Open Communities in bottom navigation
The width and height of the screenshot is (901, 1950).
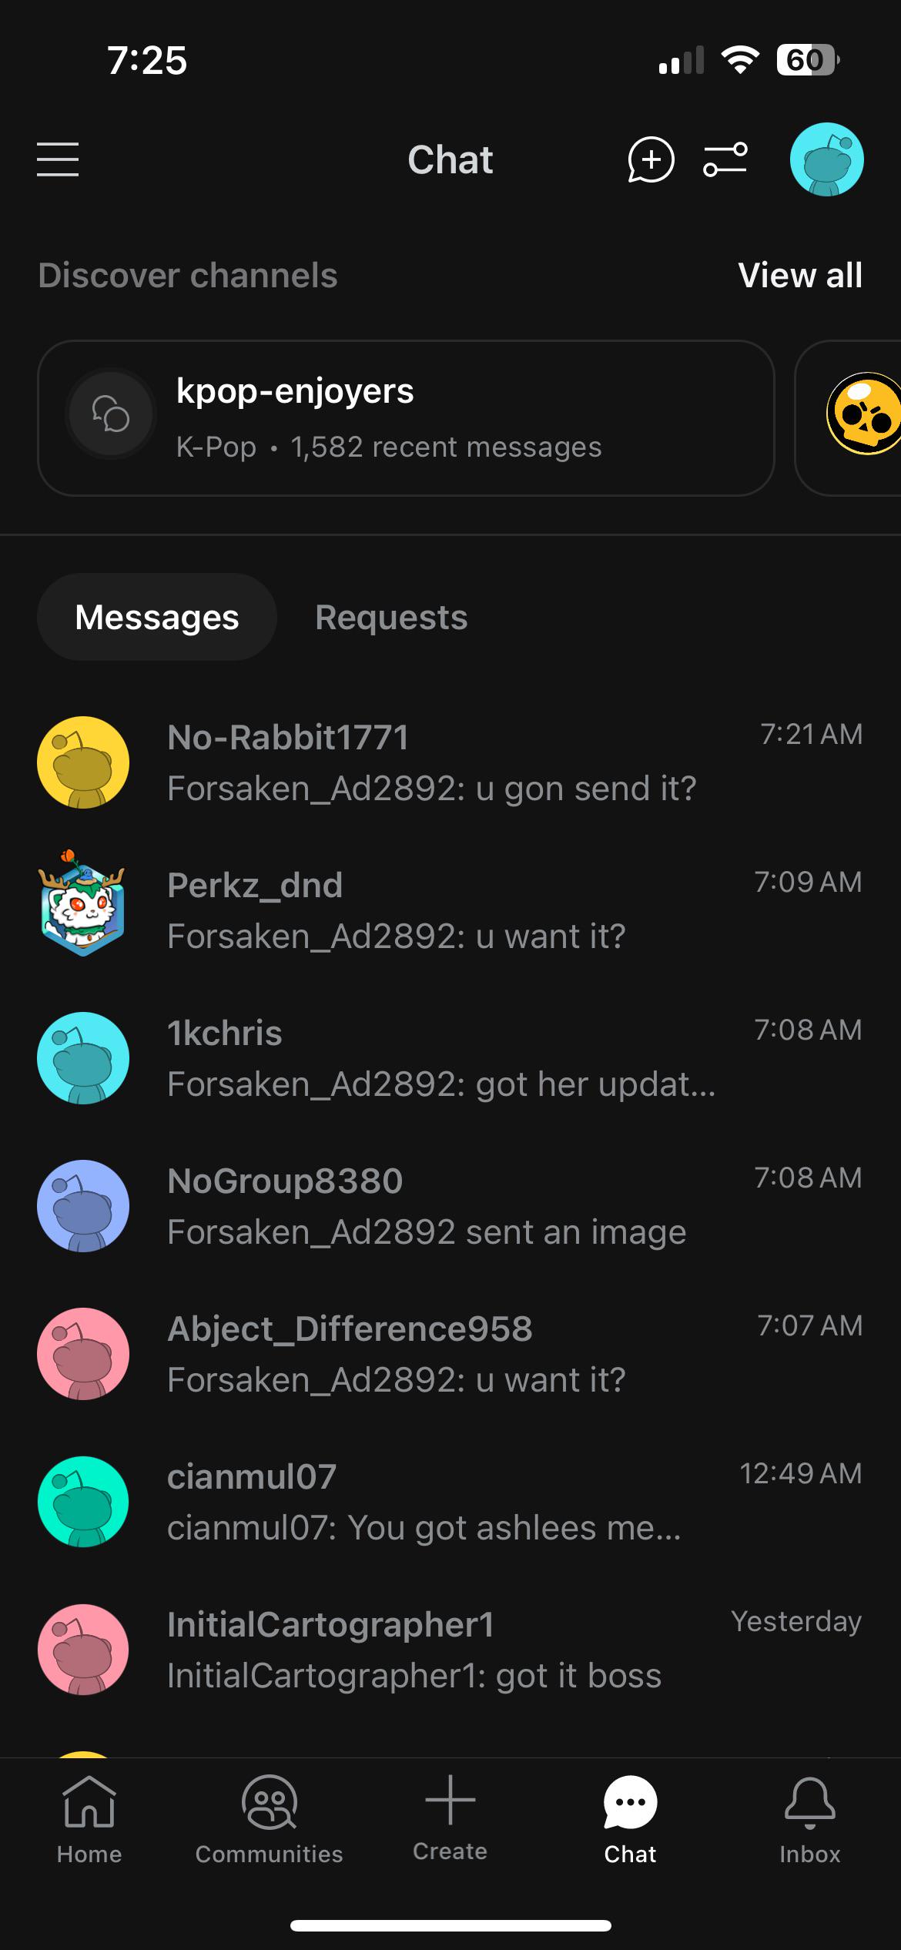[x=269, y=1821]
